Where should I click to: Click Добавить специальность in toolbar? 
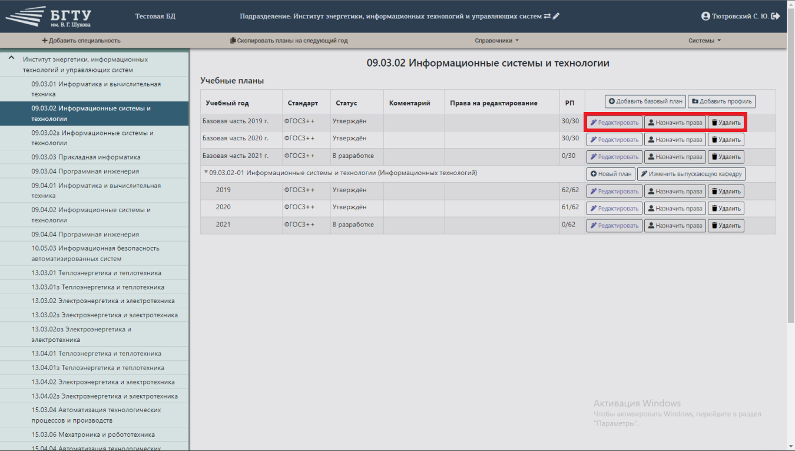point(81,41)
